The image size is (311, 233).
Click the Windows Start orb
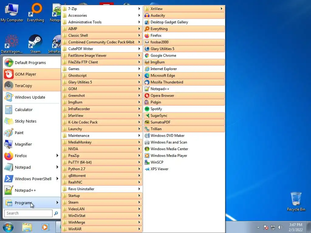point(8,227)
